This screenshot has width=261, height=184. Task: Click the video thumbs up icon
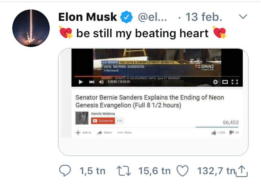click(214, 132)
